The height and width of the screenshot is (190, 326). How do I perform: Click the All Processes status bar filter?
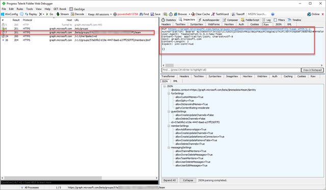pyautogui.click(x=30, y=187)
